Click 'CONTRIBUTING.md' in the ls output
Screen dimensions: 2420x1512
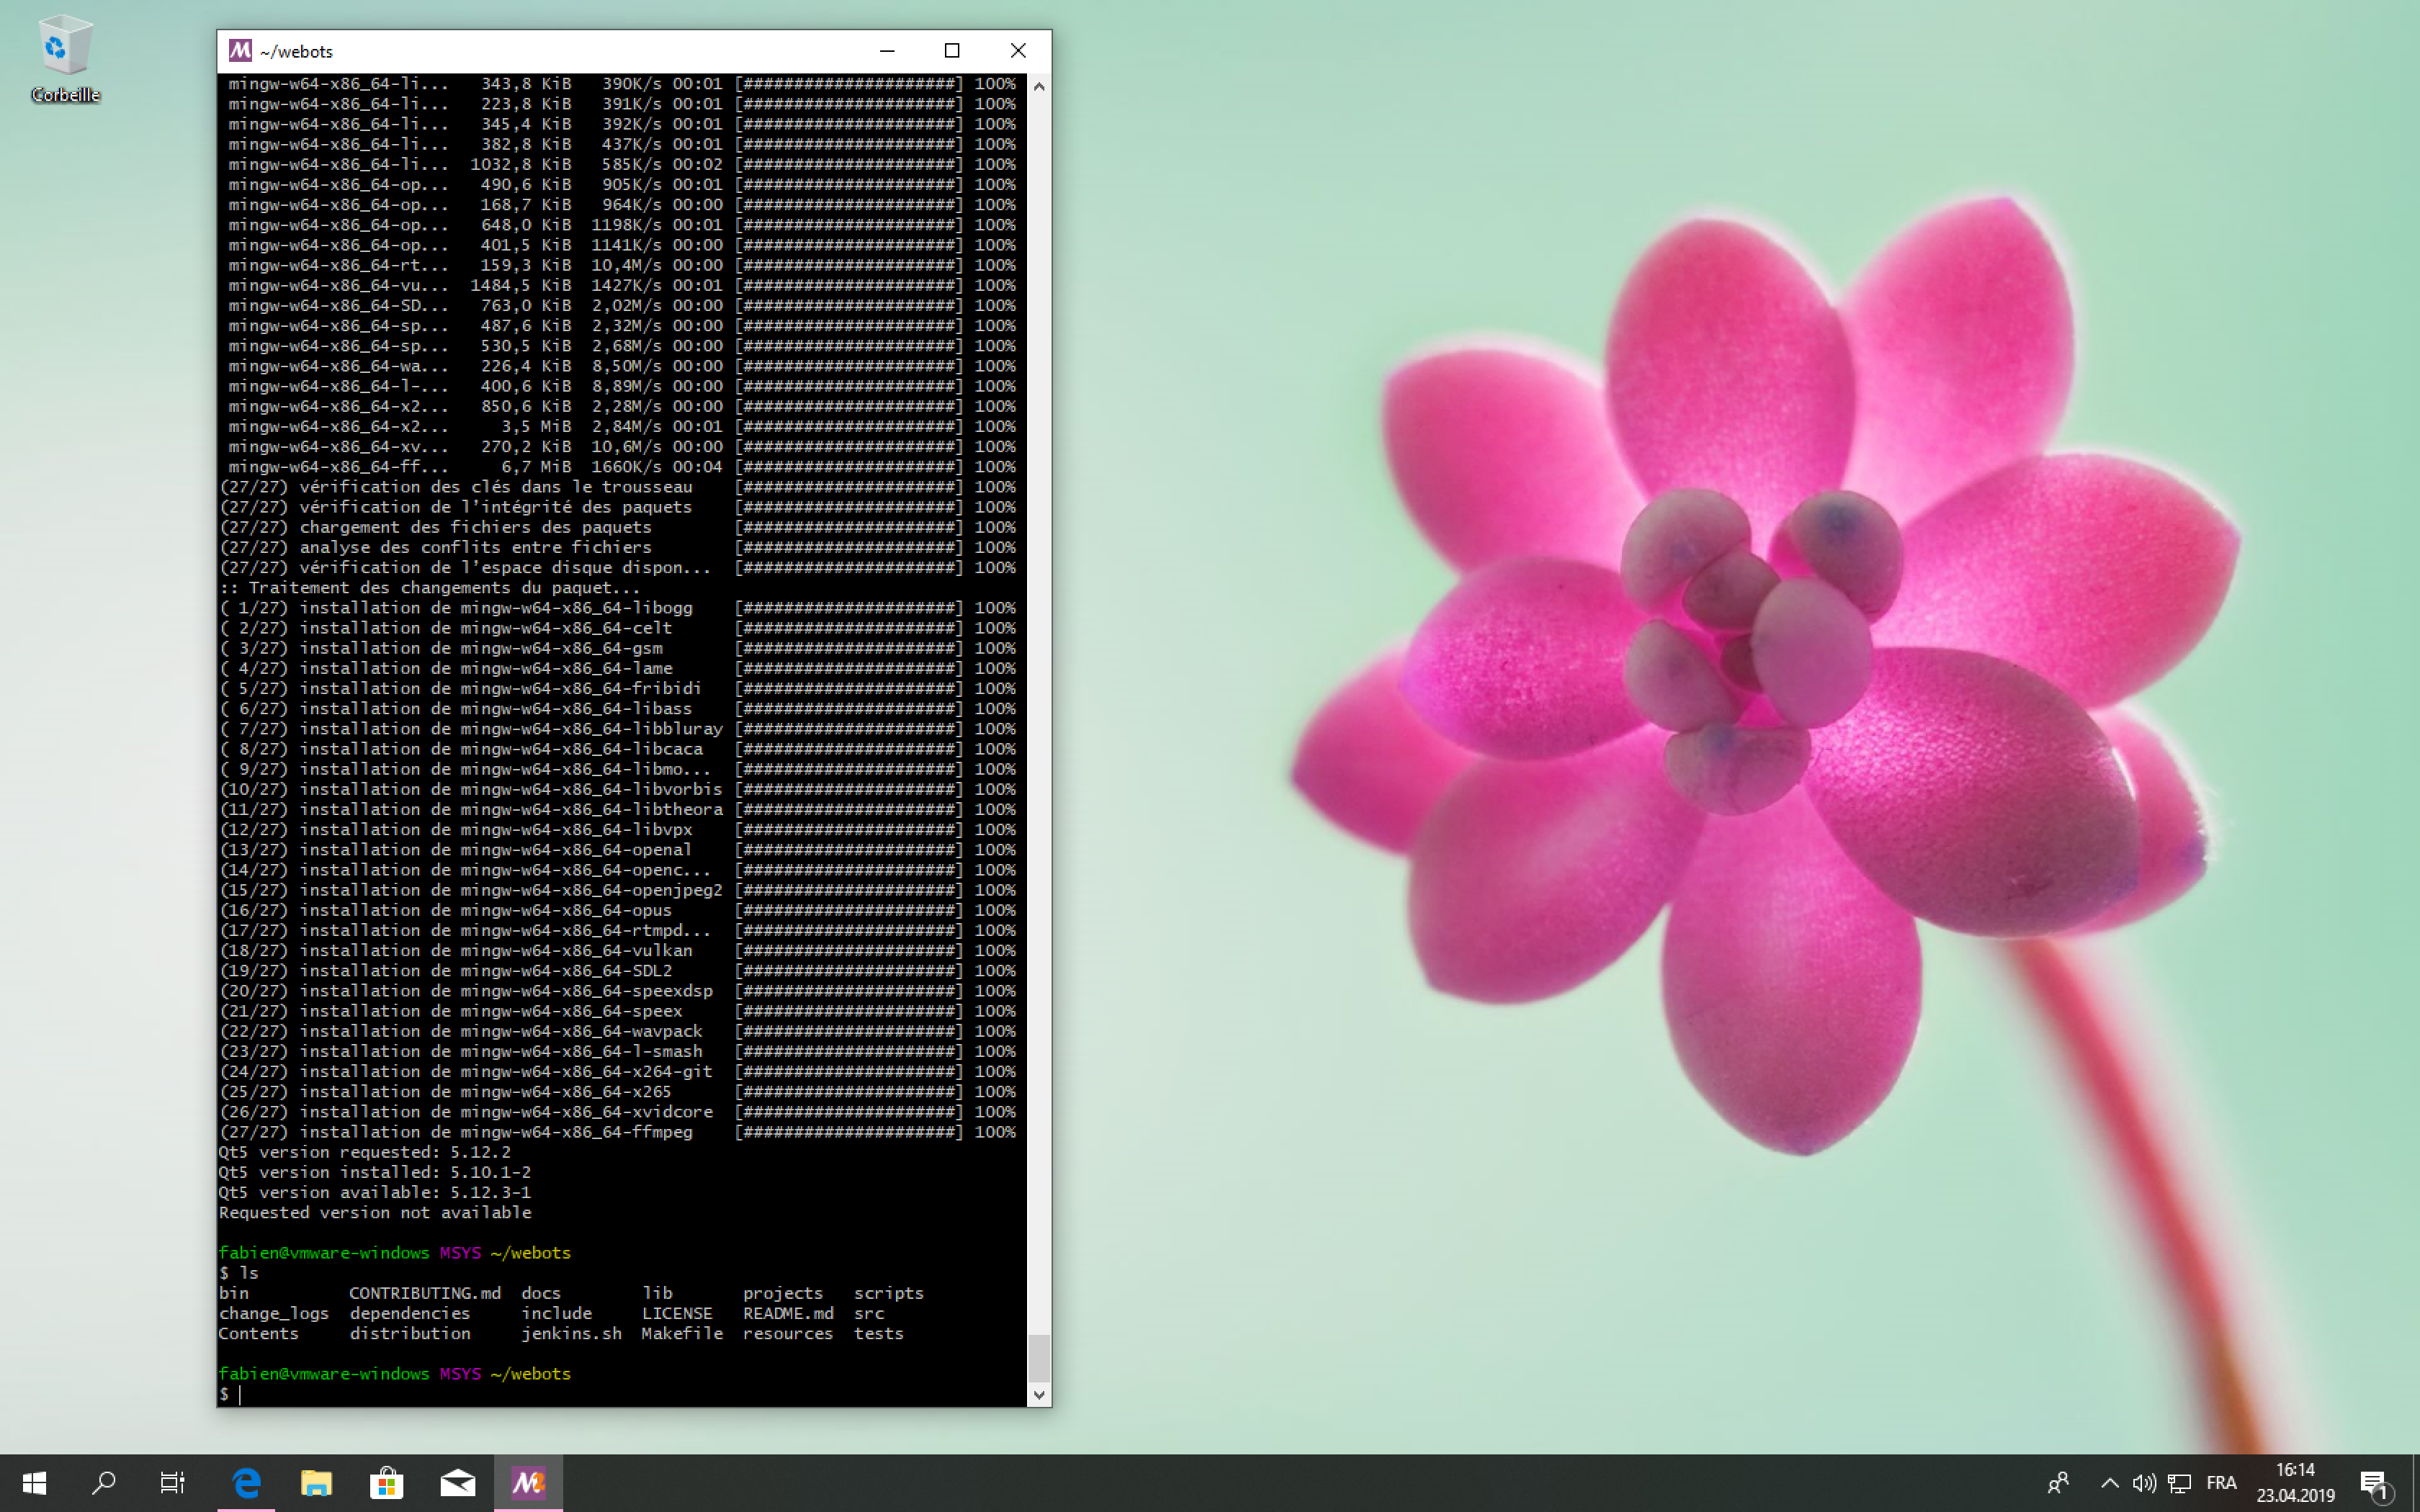425,1293
